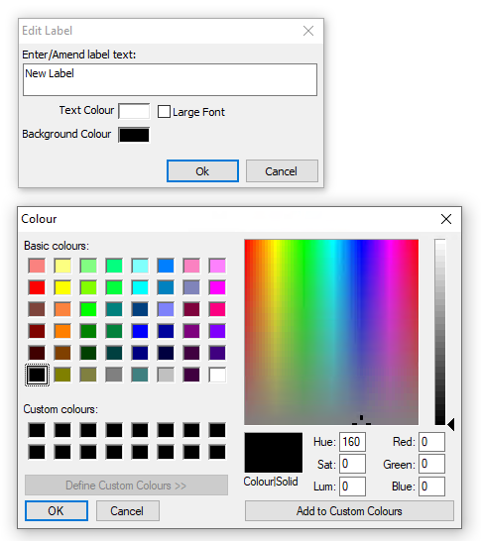
Task: Click Add to Custom Colours button
Action: click(349, 511)
